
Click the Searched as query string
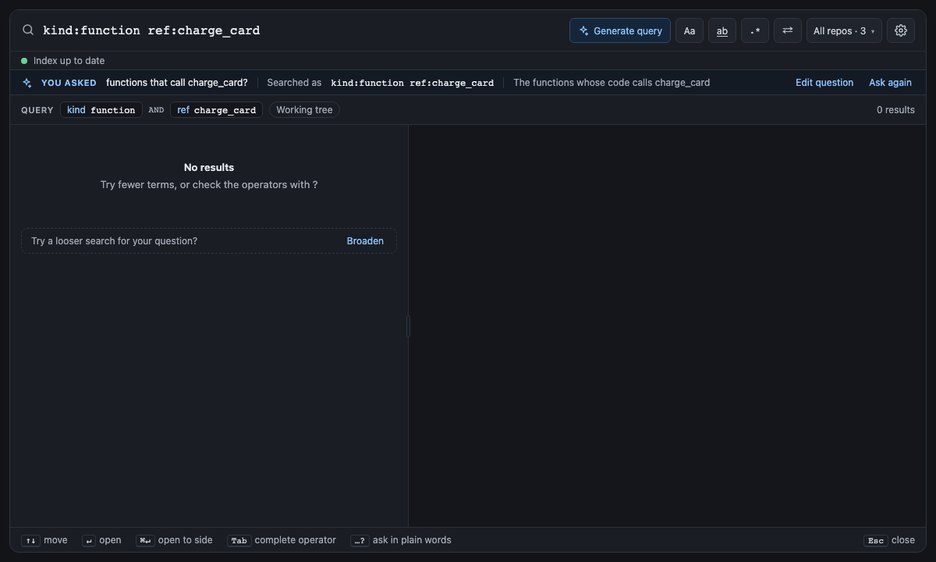pyautogui.click(x=412, y=83)
